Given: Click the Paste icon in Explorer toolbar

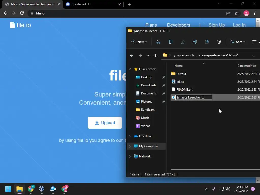Looking at the screenshot, I should (182, 42).
